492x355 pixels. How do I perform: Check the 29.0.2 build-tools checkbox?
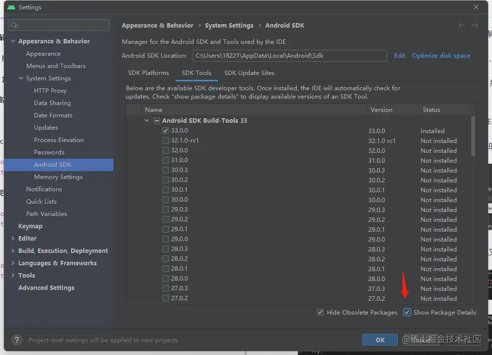tap(166, 219)
